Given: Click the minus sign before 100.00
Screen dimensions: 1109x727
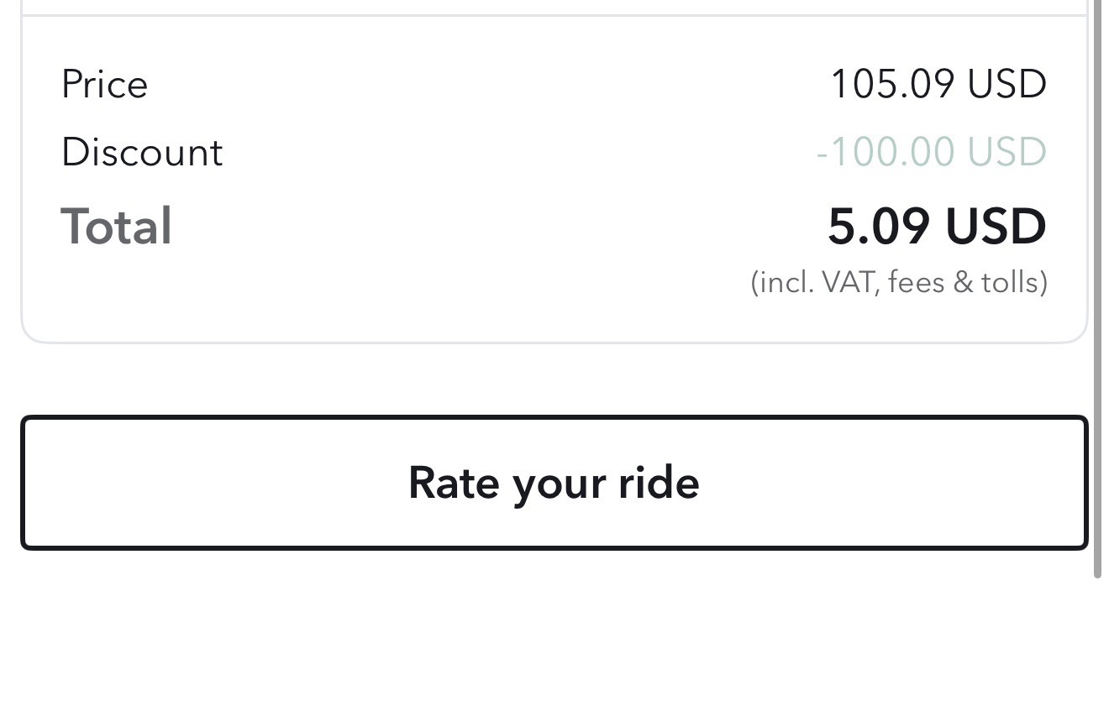Looking at the screenshot, I should (x=821, y=154).
